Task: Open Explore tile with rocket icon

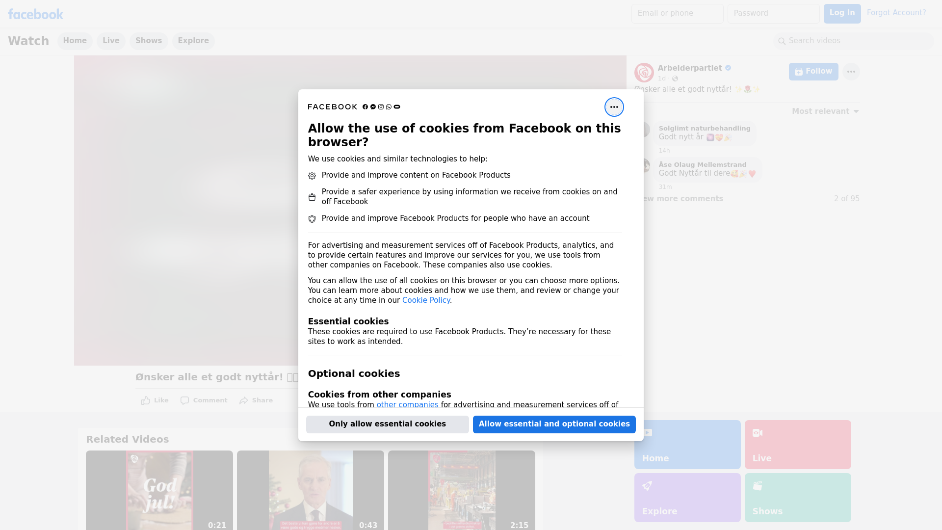Action: (687, 498)
